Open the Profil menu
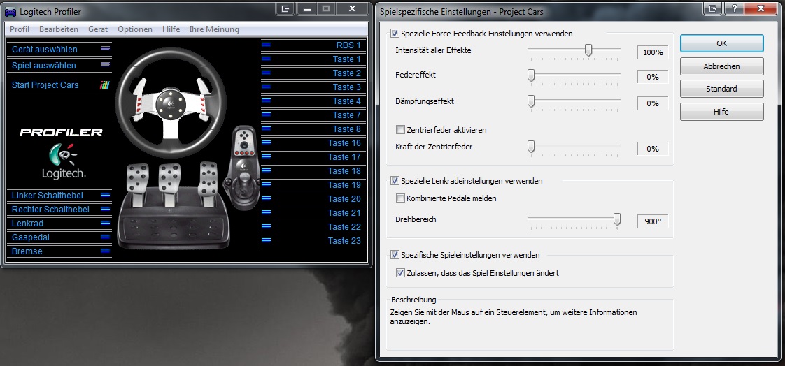The width and height of the screenshot is (785, 366). (20, 29)
